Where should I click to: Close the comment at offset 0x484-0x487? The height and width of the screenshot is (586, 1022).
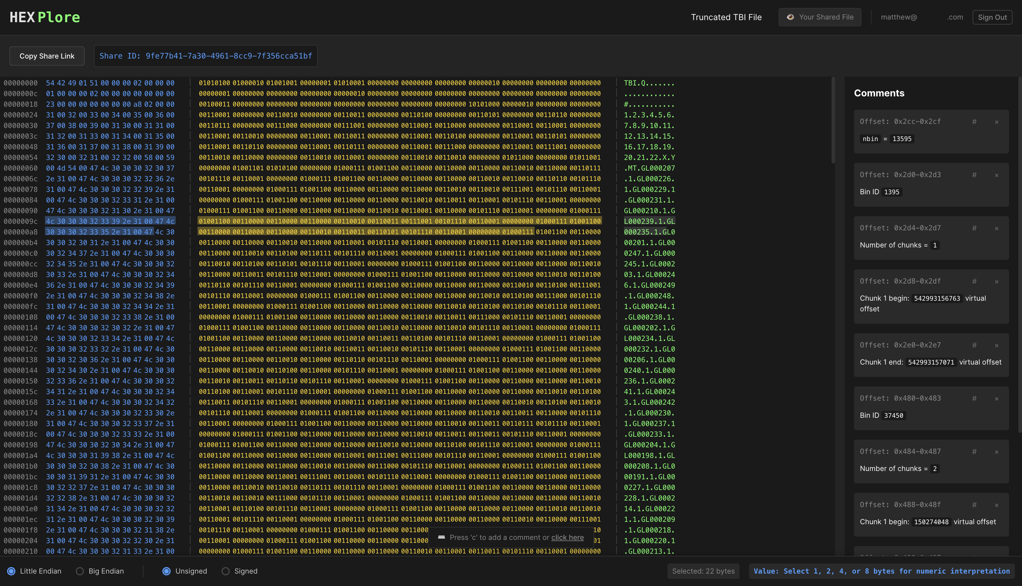(x=997, y=451)
